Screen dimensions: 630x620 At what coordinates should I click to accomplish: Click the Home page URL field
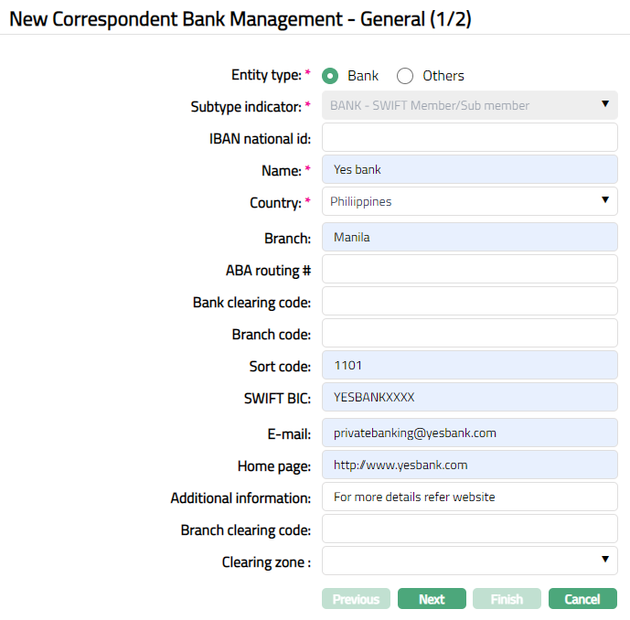[x=470, y=465]
